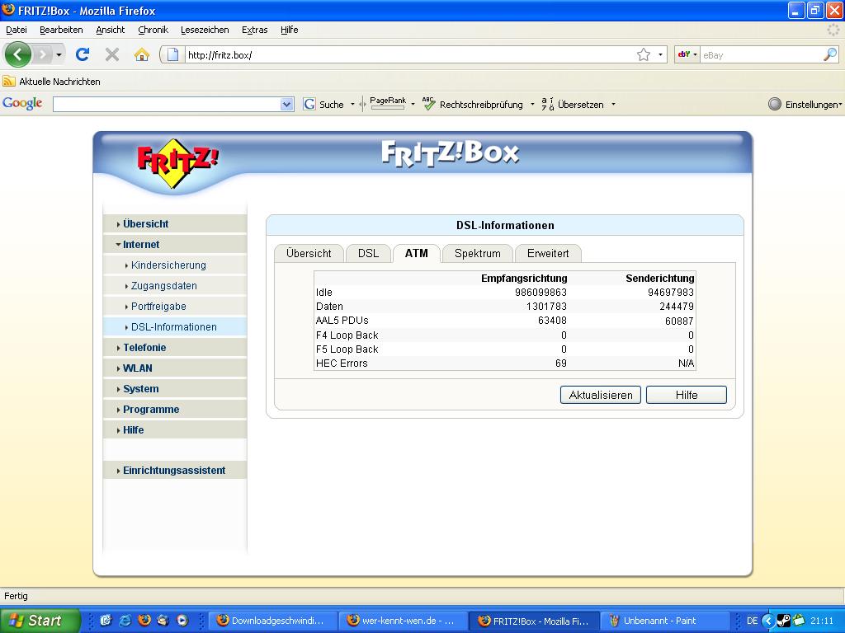Open the Windows Start button
The image size is (845, 633).
tap(40, 621)
